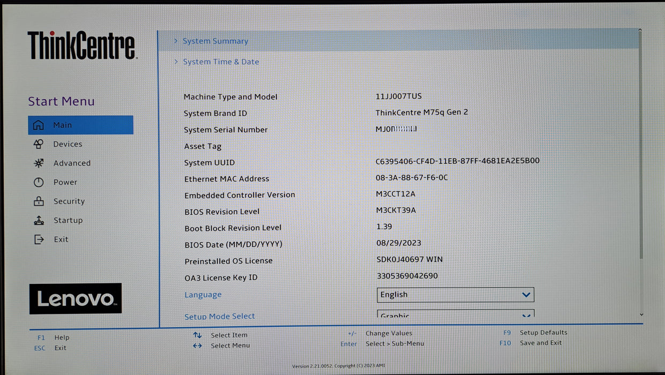Click the left-right arrows Select Menu icon
Viewport: 665px width, 375px height.
197,346
